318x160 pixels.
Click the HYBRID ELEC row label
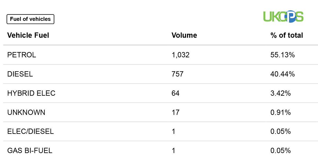31,93
